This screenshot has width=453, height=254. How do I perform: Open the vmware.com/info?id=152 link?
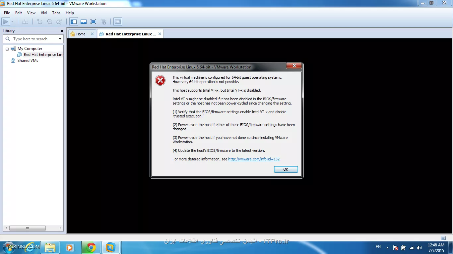pyautogui.click(x=254, y=159)
